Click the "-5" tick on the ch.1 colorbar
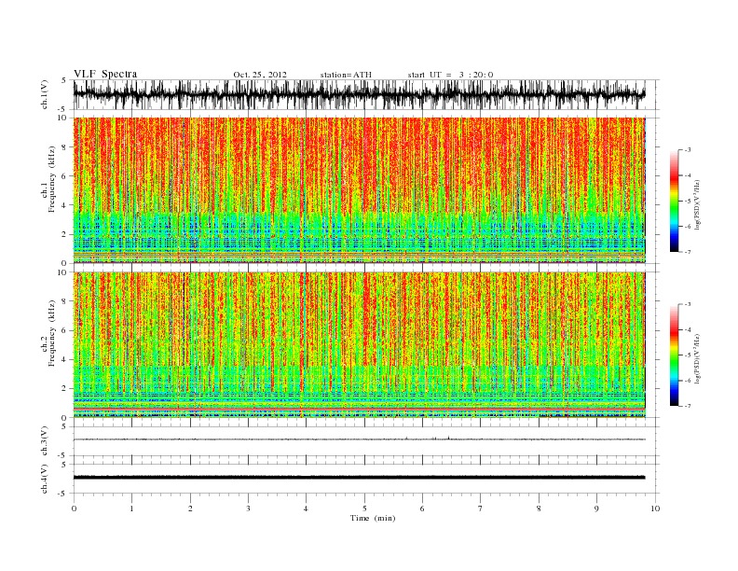The width and height of the screenshot is (738, 571). coord(687,201)
